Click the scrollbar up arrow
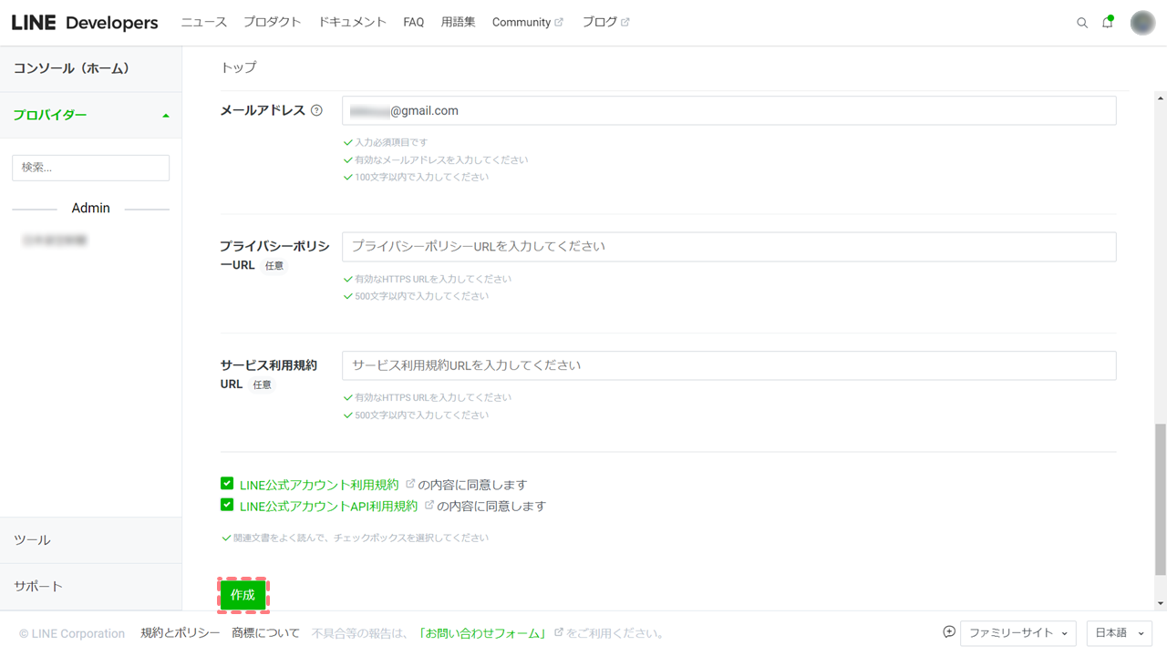Viewport: 1167px width, 656px height. pyautogui.click(x=1160, y=98)
